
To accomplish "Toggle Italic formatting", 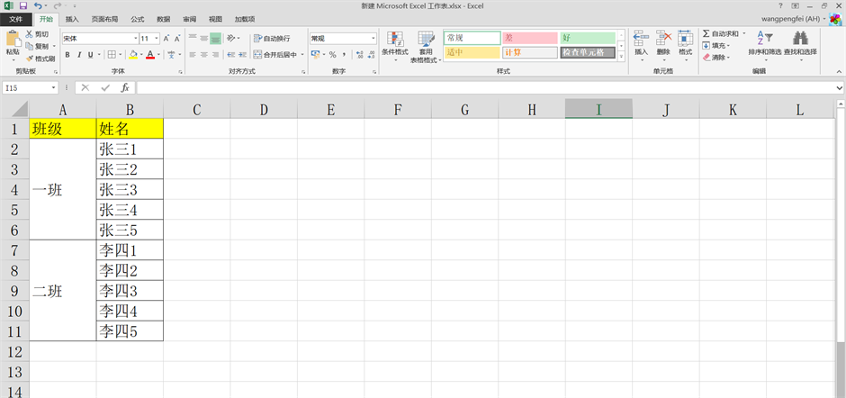I will (x=79, y=55).
